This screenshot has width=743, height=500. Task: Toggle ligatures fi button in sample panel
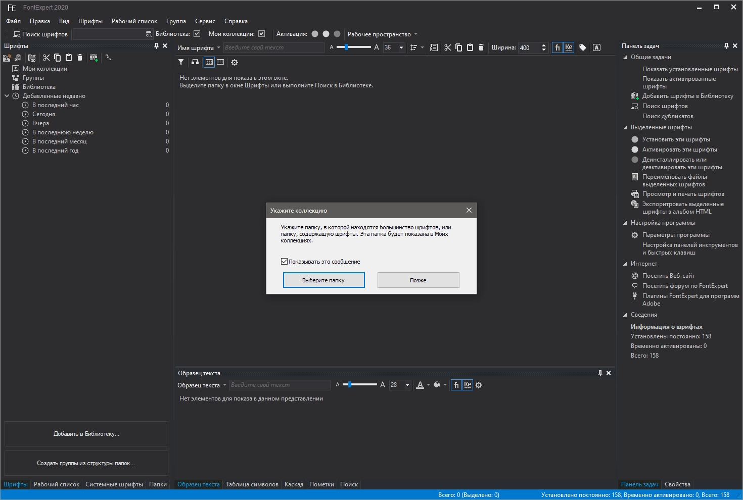456,385
